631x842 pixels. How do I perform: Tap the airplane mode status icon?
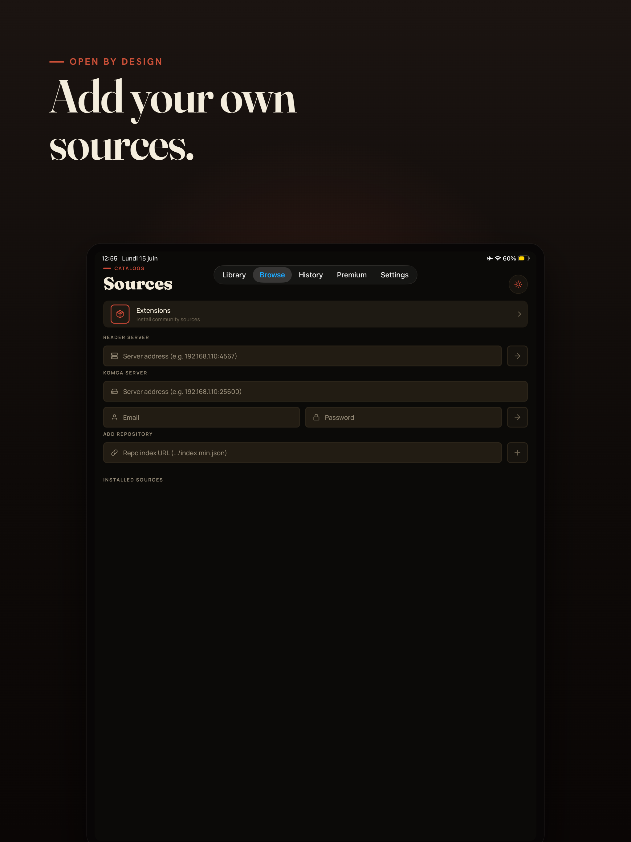(490, 259)
